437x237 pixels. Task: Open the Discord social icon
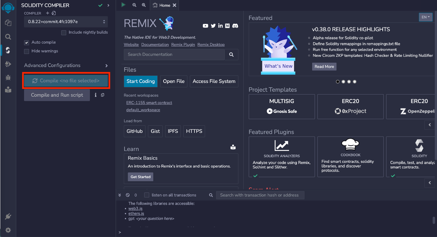coord(235,26)
